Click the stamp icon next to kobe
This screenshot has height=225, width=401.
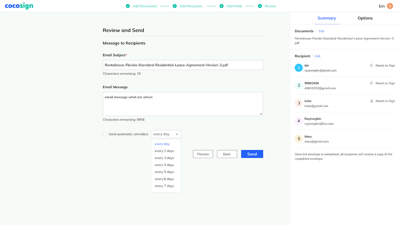coord(372,101)
